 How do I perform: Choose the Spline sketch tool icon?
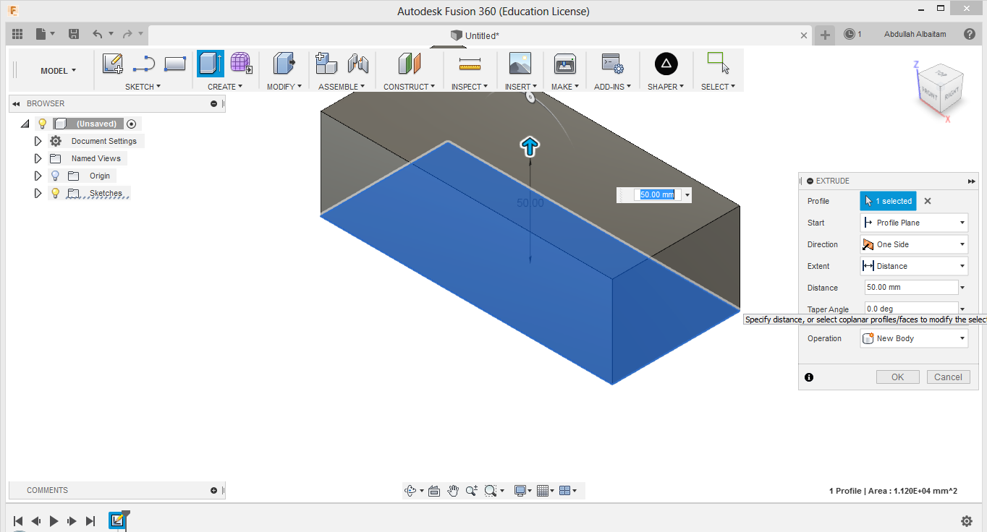click(144, 64)
